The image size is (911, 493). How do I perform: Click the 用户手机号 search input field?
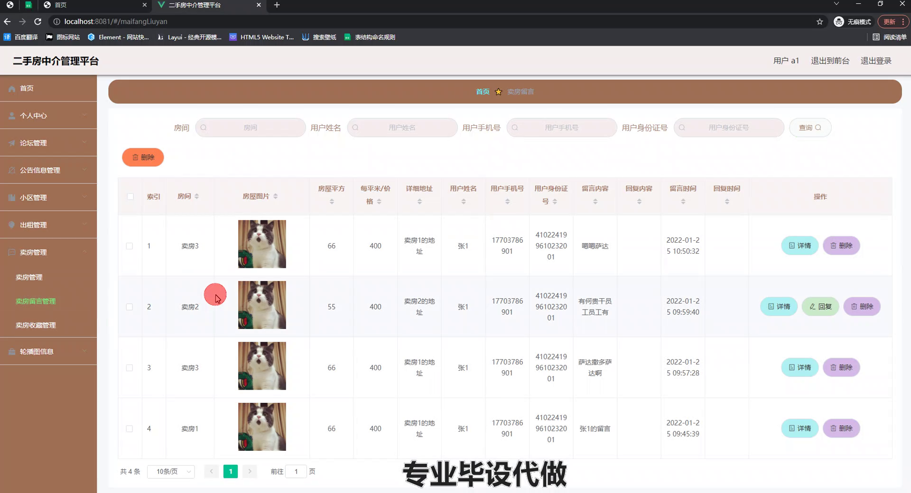[x=561, y=128]
